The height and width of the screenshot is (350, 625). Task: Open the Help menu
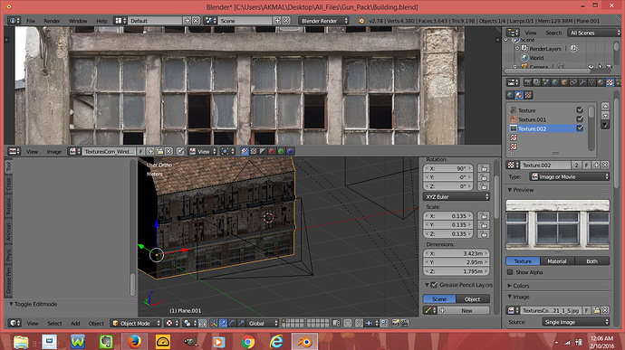[101, 21]
